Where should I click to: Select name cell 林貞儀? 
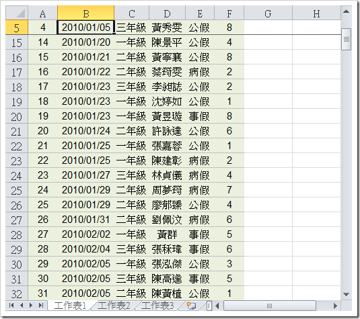pos(167,175)
